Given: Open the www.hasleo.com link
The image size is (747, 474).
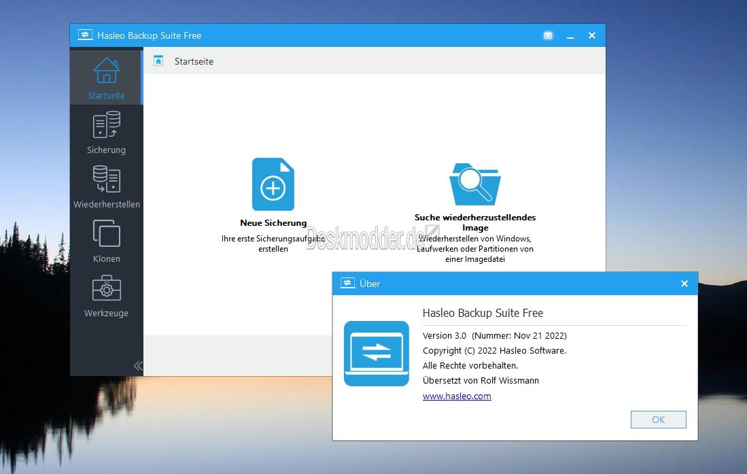Looking at the screenshot, I should tap(457, 396).
